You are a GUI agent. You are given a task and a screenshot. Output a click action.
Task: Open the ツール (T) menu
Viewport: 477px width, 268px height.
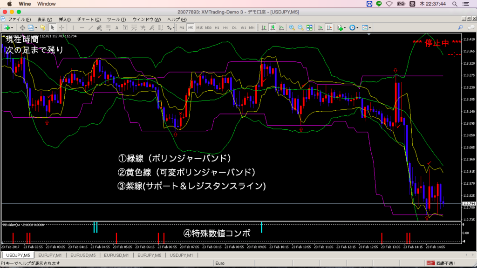coord(116,20)
